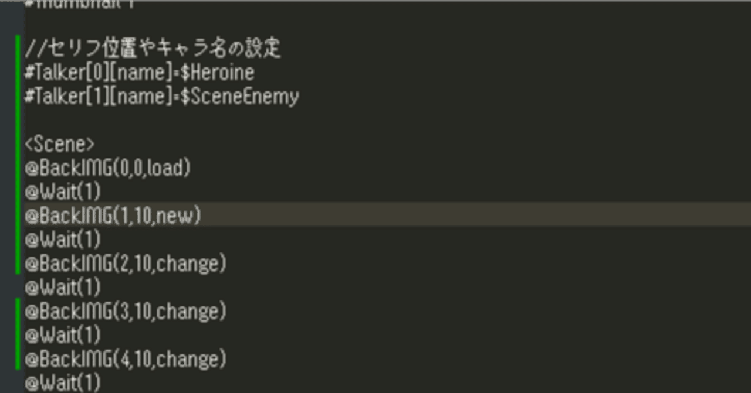Click the @Wait(1) line below @BackIMG(1,10,new)

point(62,240)
